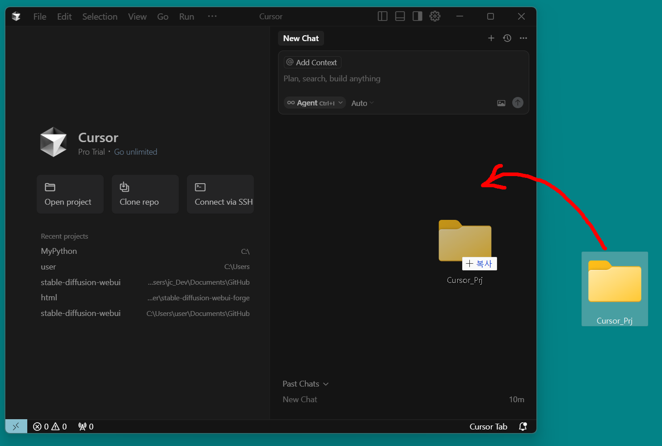Open recent project MyPython

point(145,251)
